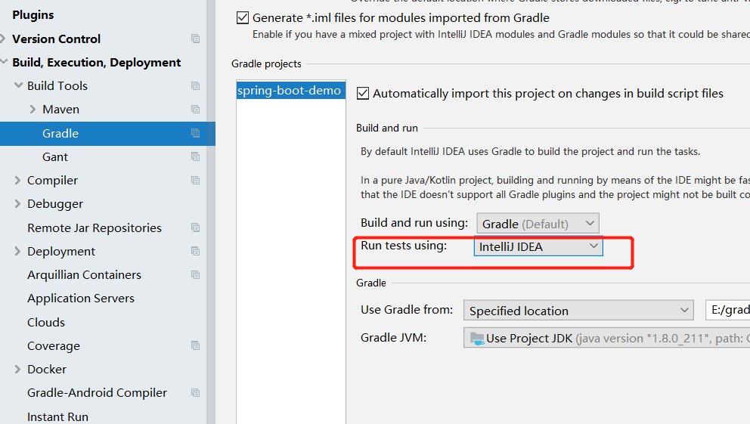Expand the Debugger node

click(x=17, y=203)
